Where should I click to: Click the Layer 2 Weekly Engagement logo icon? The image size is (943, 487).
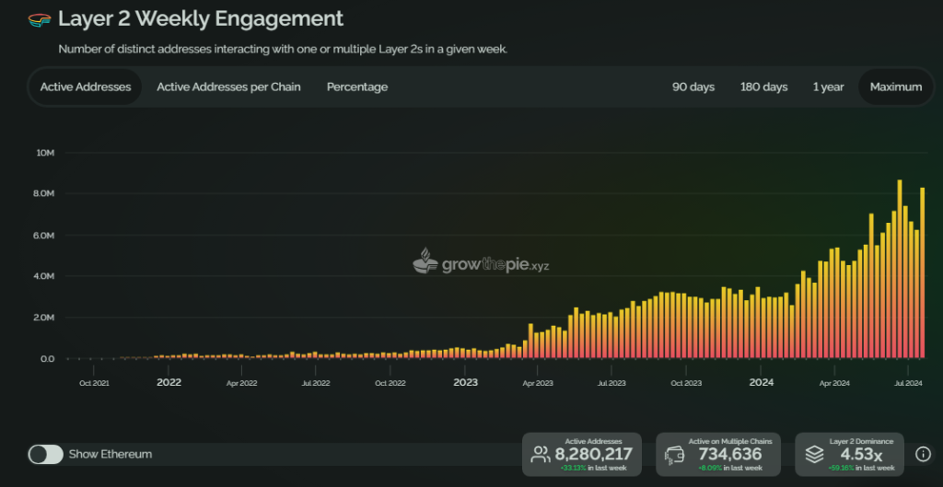(x=40, y=19)
